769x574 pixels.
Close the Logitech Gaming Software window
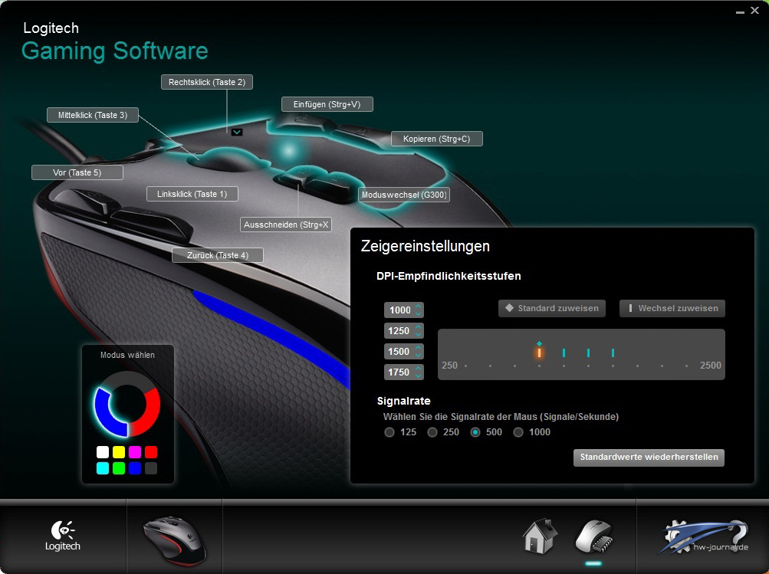tap(754, 10)
